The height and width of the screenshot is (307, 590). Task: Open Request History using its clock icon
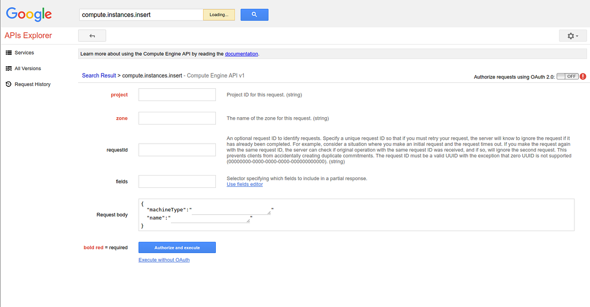point(8,84)
